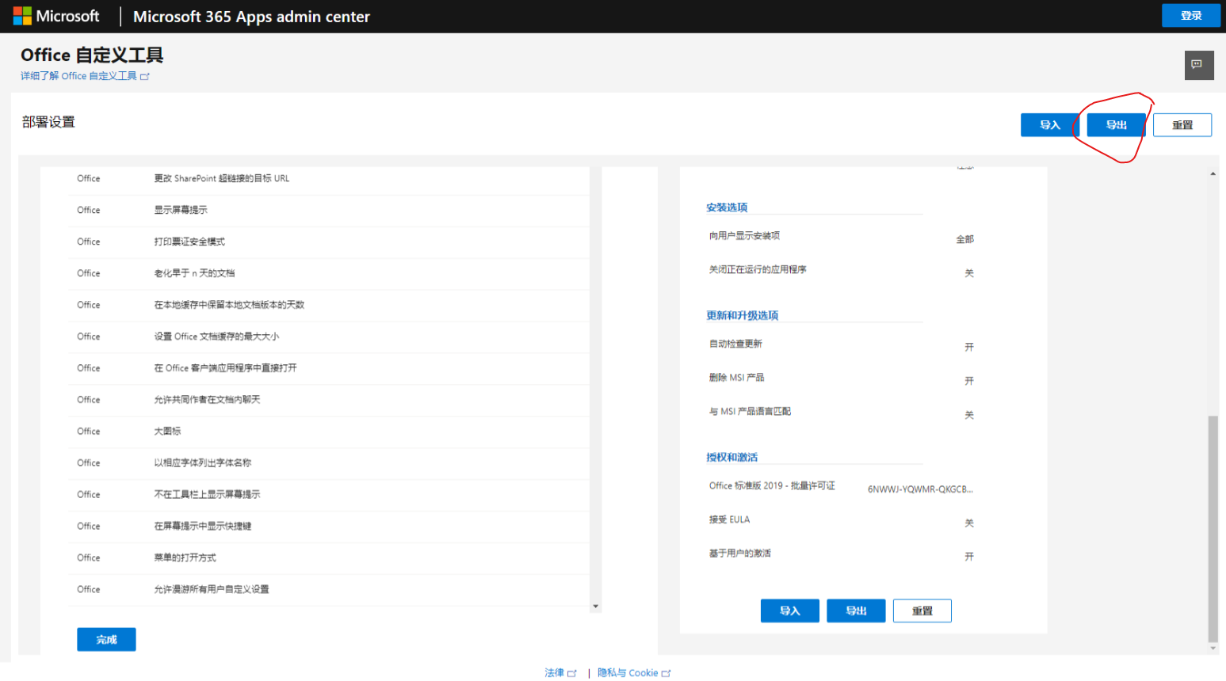Click the 更新和升级选项 section heading
The image size is (1226, 681).
(742, 315)
